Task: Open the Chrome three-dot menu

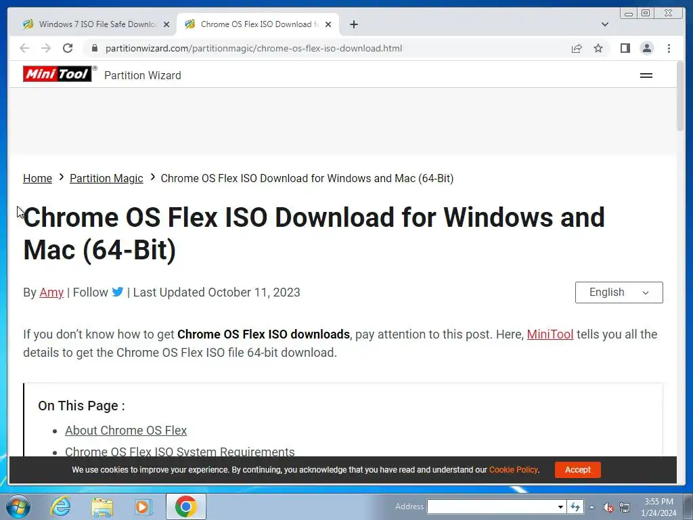Action: point(669,48)
